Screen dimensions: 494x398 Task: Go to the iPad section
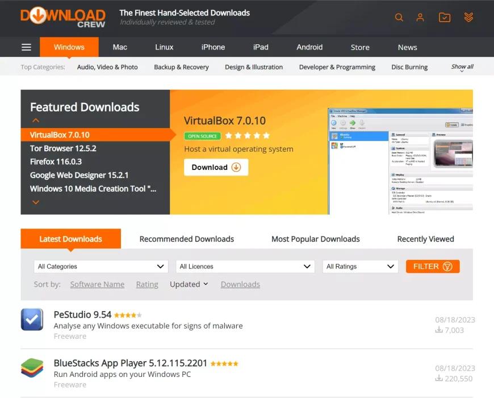pos(261,47)
